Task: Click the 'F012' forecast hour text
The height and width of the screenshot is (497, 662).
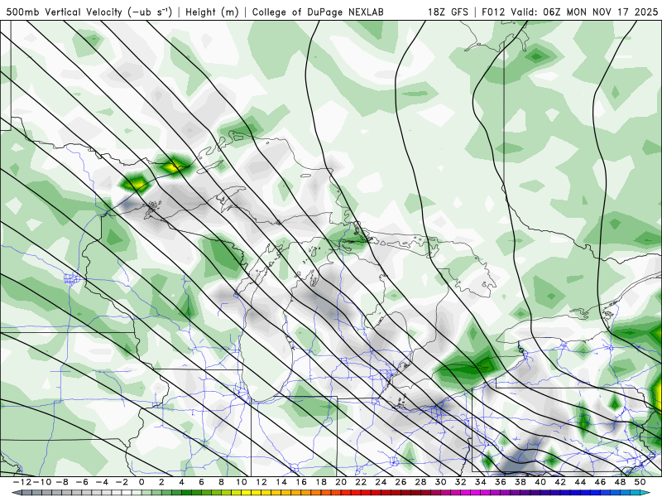Action: point(493,12)
